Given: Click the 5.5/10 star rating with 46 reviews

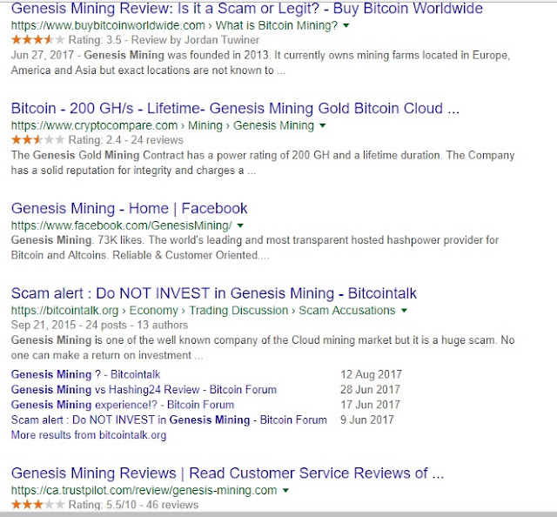Looking at the screenshot, I should coord(38,504).
